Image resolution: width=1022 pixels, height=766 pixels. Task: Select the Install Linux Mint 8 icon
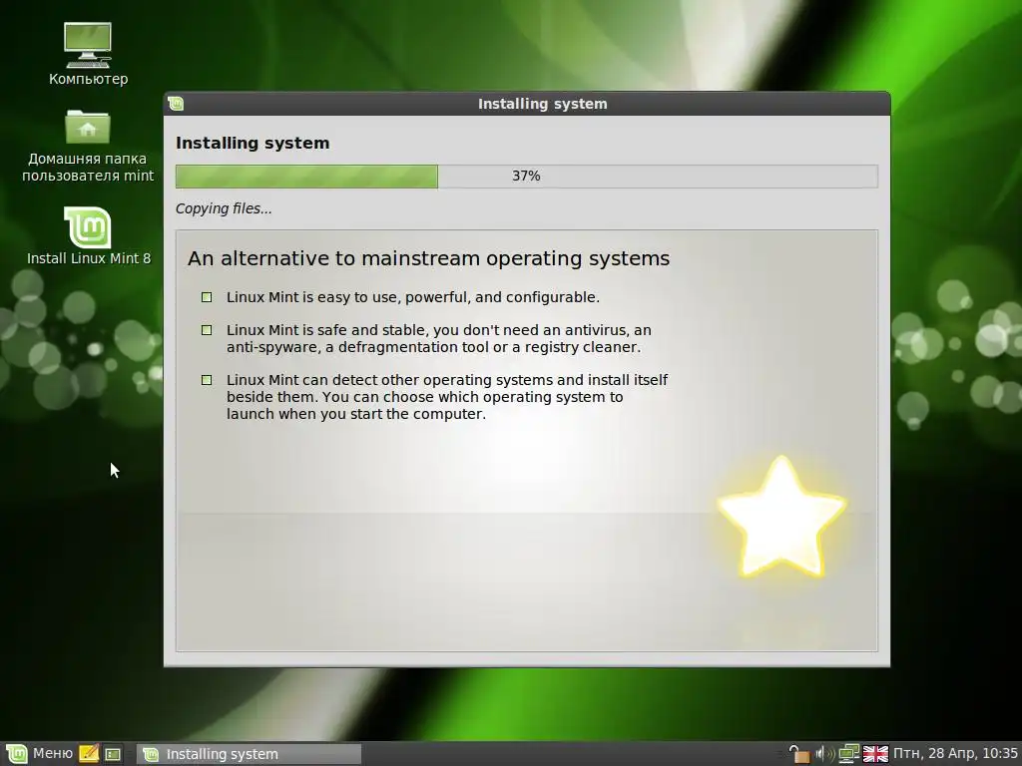click(88, 235)
